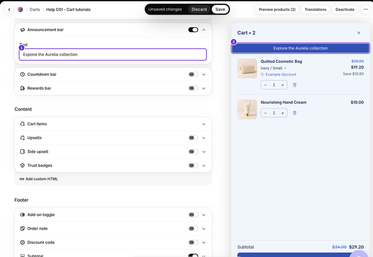Enable the Side upsell toggle
Screen dimensions: 373x257
(x=193, y=152)
